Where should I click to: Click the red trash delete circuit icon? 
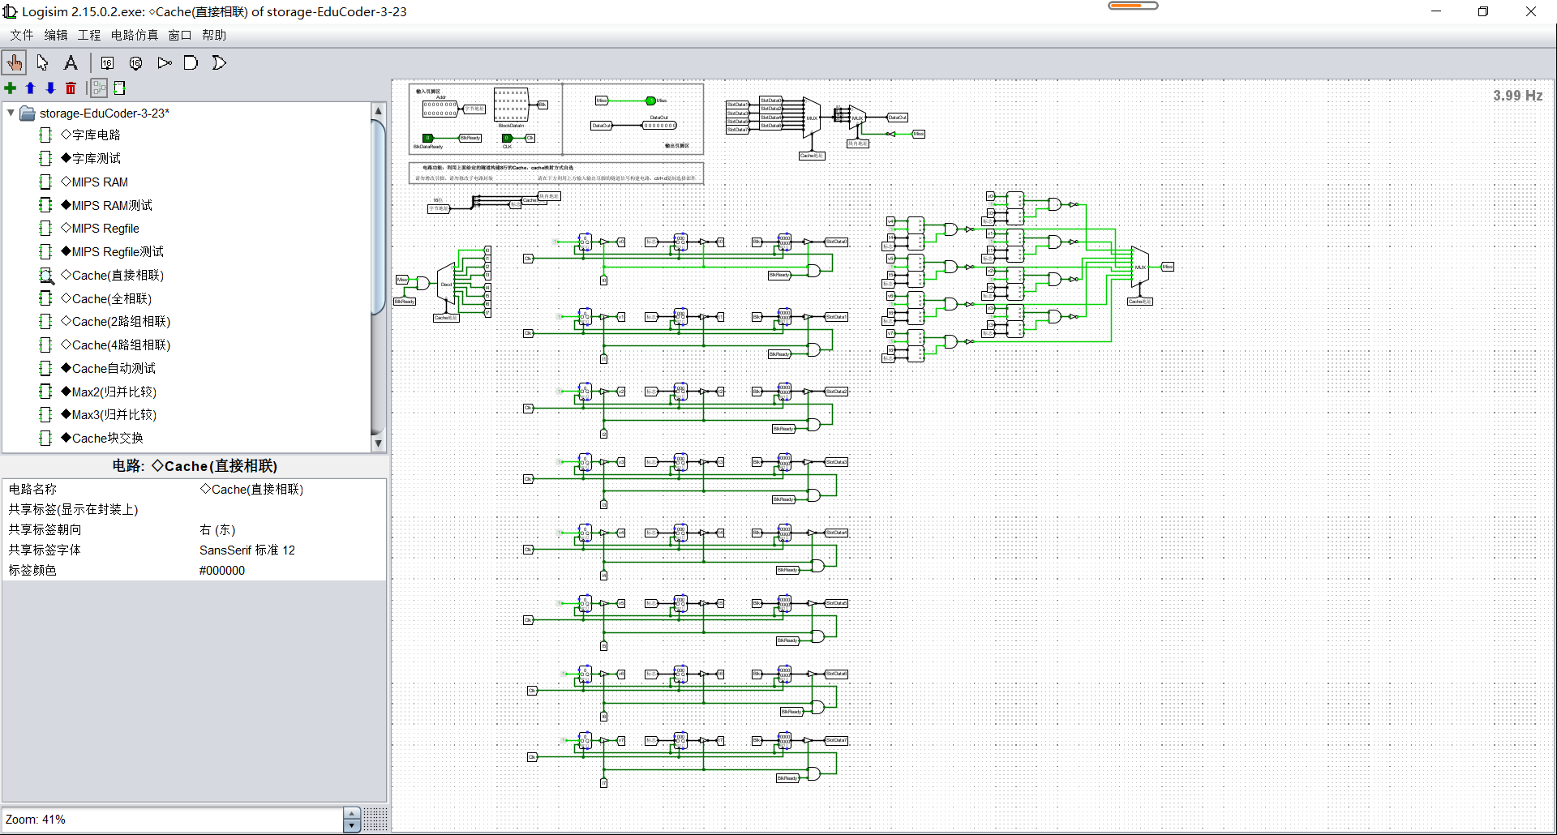coord(71,88)
